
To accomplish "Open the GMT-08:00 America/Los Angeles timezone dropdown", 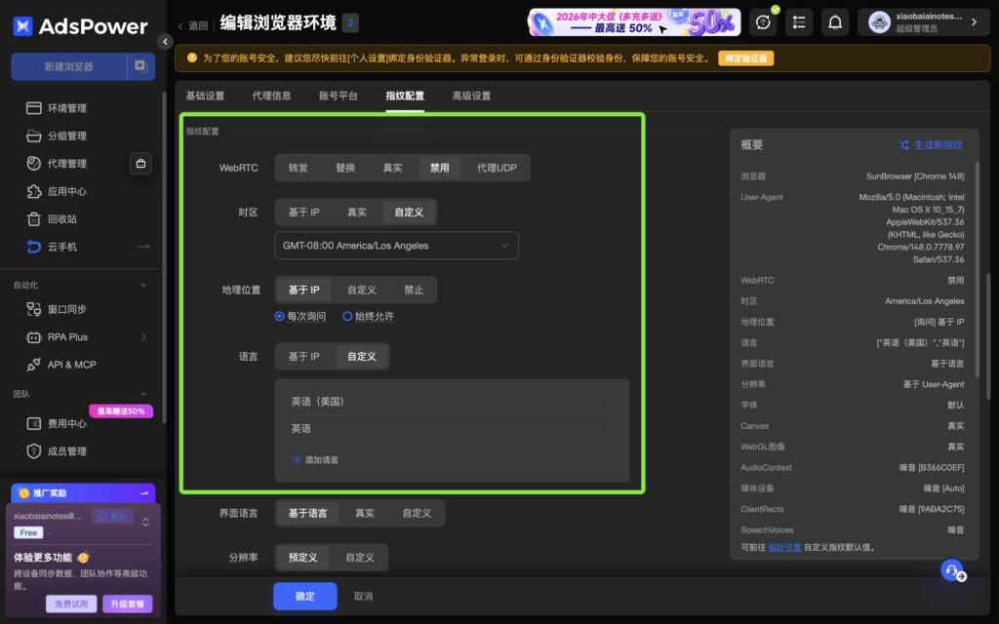I will [x=396, y=246].
